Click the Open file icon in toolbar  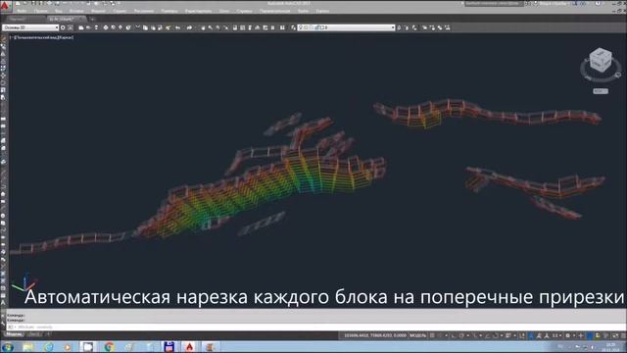click(x=88, y=27)
